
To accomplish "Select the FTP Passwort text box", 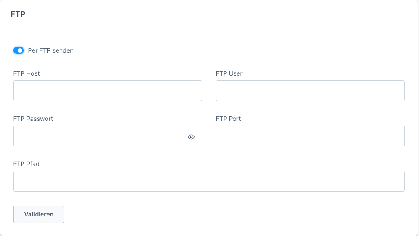I will pos(98,136).
